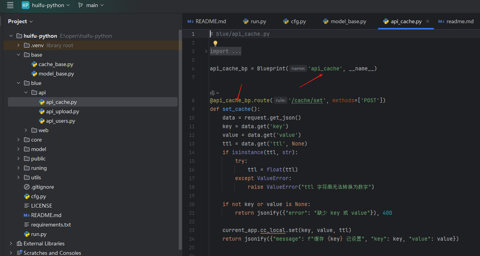This screenshot has height=256, width=480.
Task: Expand the runing folder
Action: (19, 168)
